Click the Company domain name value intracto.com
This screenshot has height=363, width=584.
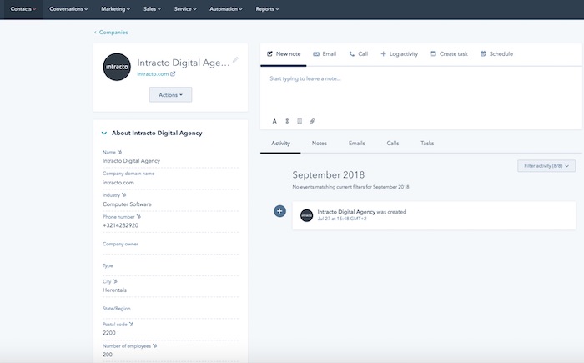118,183
